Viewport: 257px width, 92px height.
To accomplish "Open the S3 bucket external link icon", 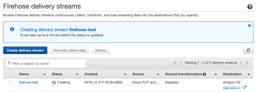I will pyautogui.click(x=244, y=87).
